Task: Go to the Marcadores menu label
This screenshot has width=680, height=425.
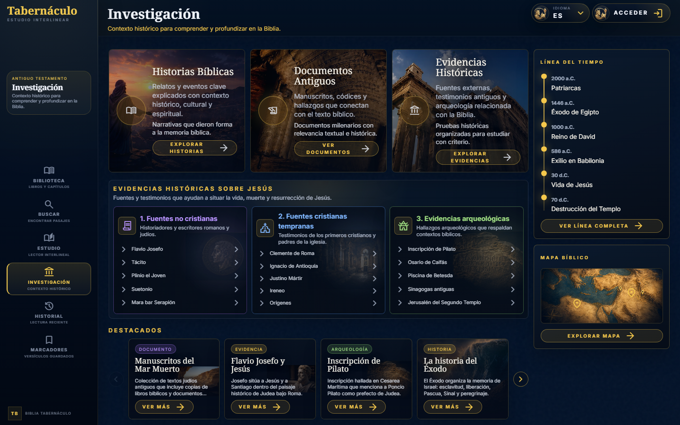Action: [49, 350]
